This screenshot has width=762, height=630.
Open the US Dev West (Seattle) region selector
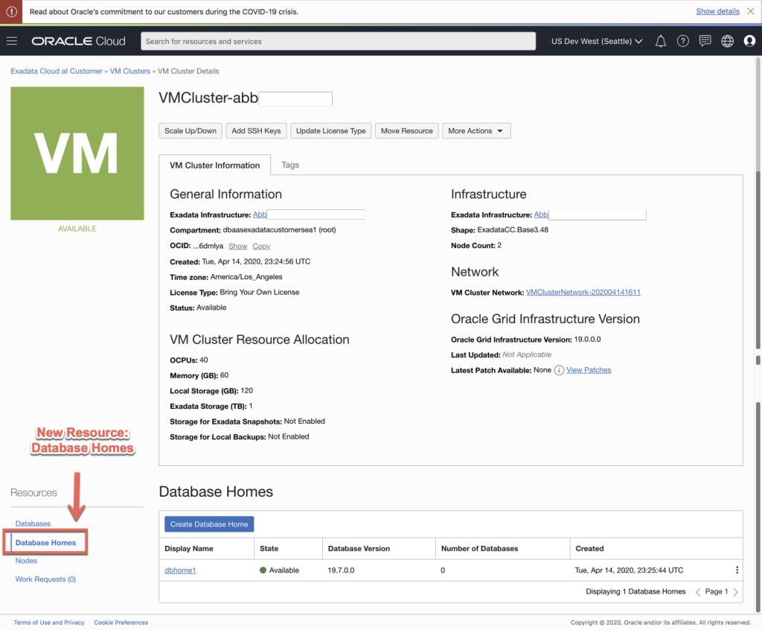(595, 41)
